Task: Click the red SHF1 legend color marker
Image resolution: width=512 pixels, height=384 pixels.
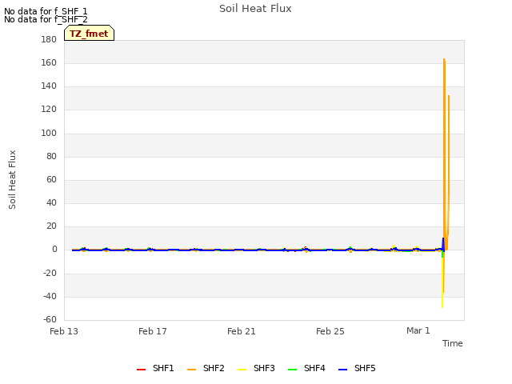Action: pos(141,370)
